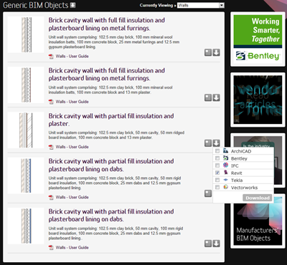
Task: Click the Generic BIM Objects heading text
Action: 36,5
